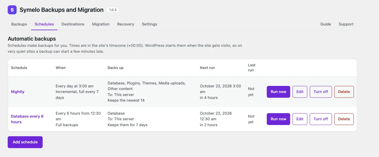Edit the Database every 6 hours schedule
379x157 pixels.
coord(300,119)
